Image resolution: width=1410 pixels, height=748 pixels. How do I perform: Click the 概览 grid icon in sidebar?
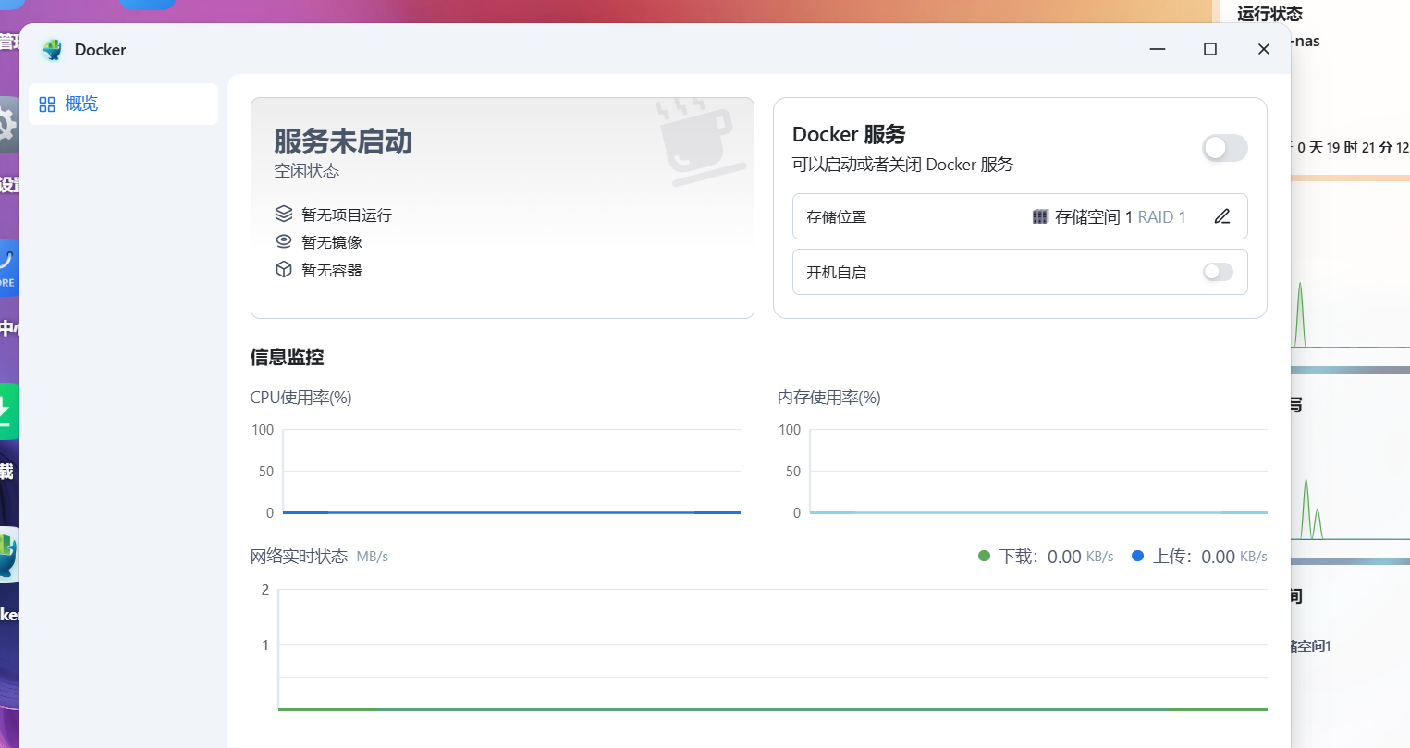pyautogui.click(x=47, y=104)
